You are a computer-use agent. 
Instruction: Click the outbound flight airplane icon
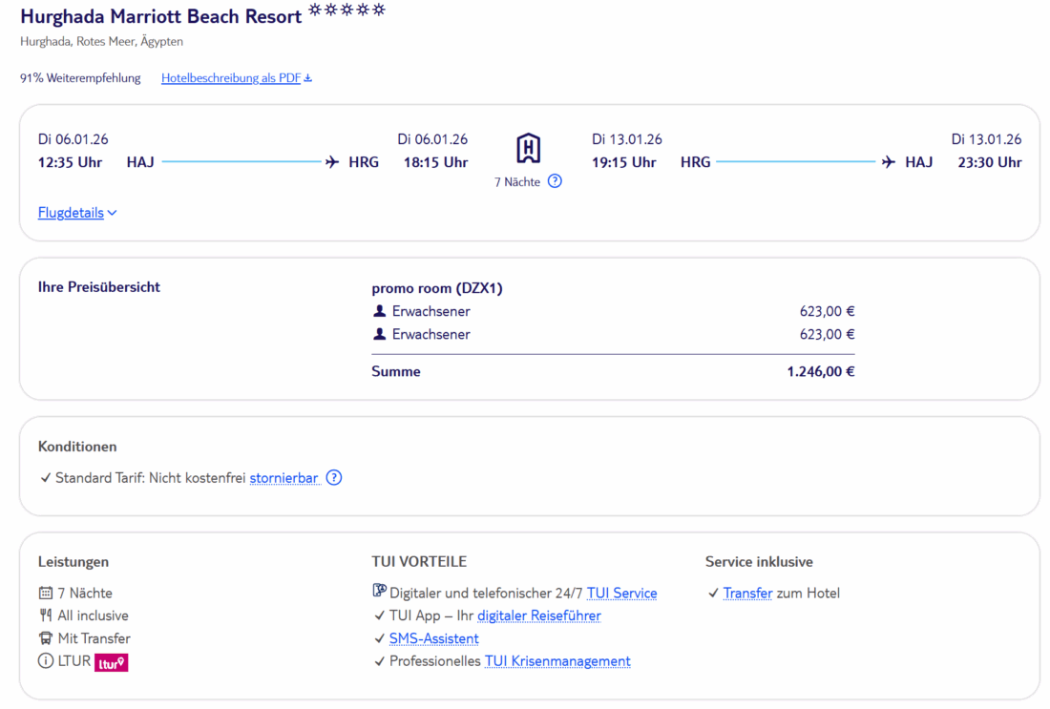pyautogui.click(x=332, y=162)
